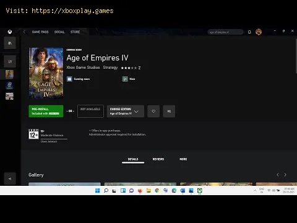Image resolution: width=297 pixels, height=223 pixels.
Task: Select the bottom game thumbnail in the sidebar
Action: pyautogui.click(x=9, y=96)
